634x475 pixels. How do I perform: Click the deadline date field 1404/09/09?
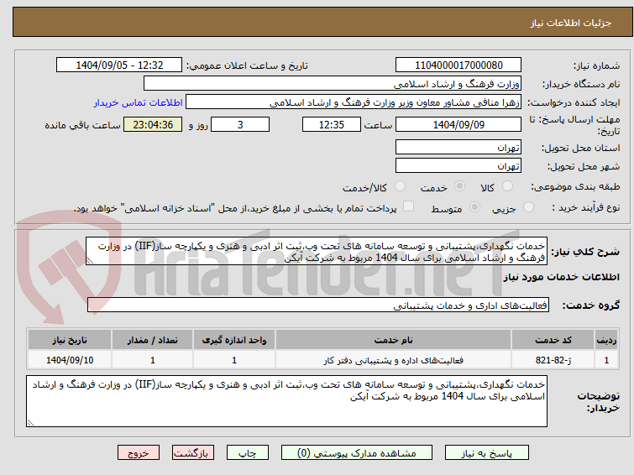click(458, 124)
